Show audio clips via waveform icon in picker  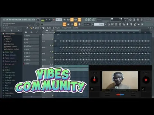[x=31, y=32]
